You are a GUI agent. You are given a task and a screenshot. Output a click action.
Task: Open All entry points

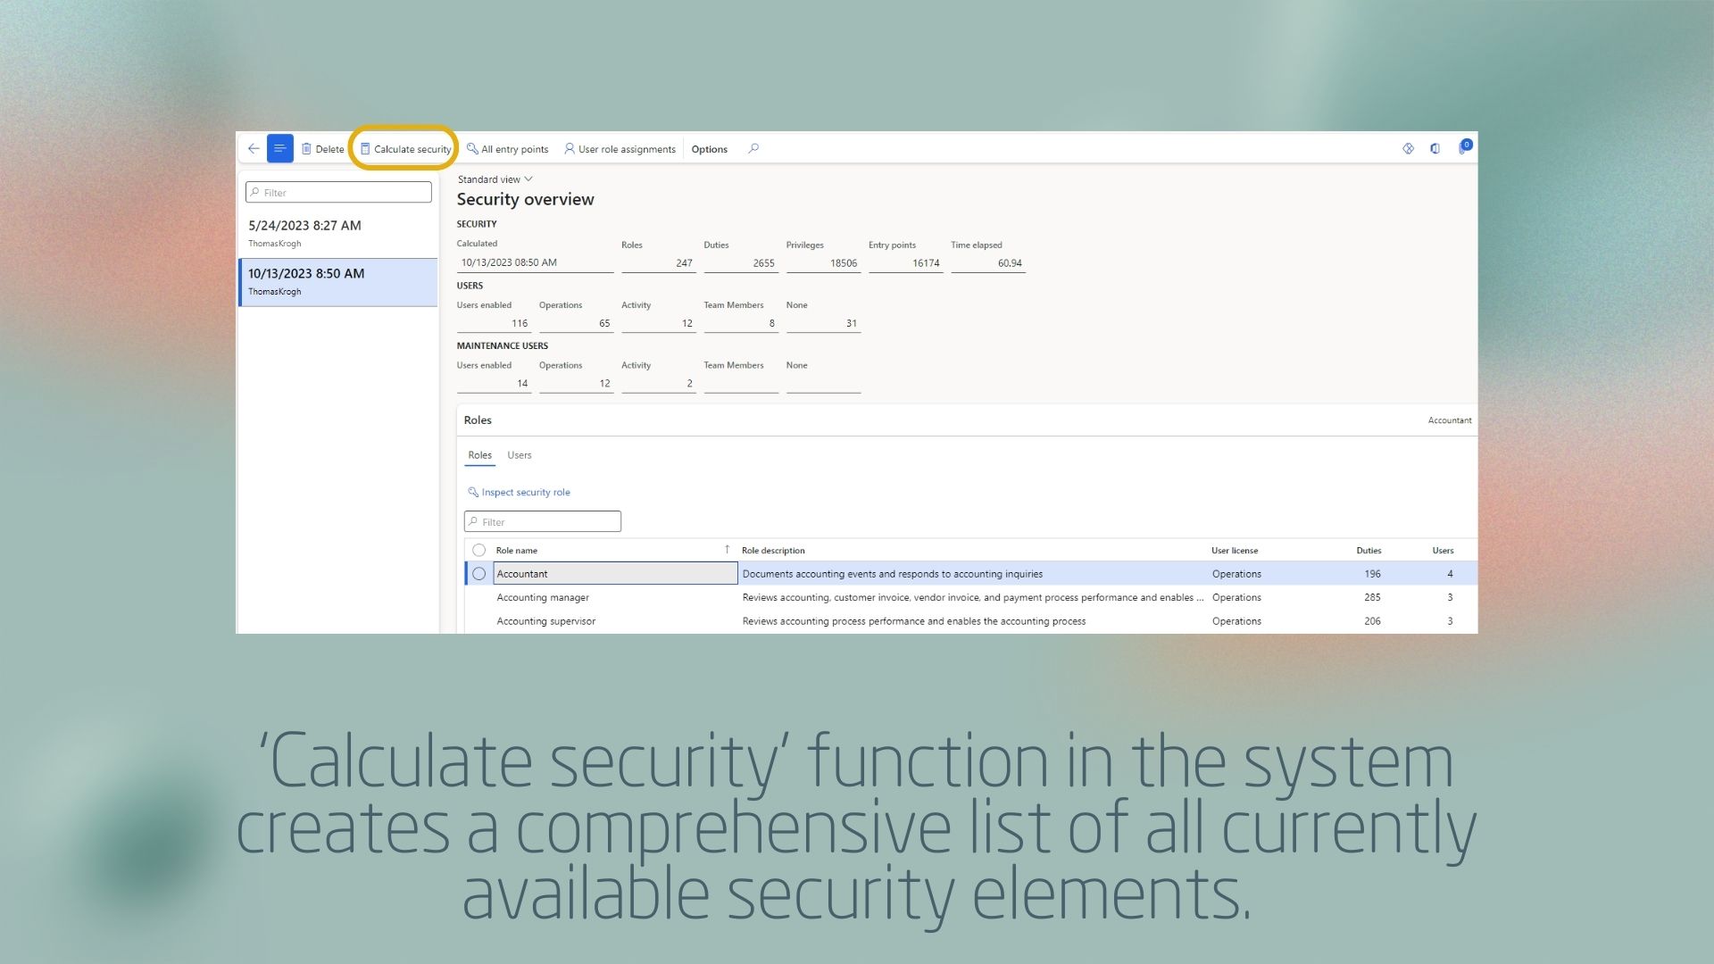[507, 149]
